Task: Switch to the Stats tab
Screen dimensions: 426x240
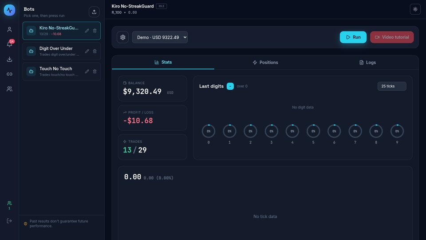Action: pyautogui.click(x=163, y=62)
